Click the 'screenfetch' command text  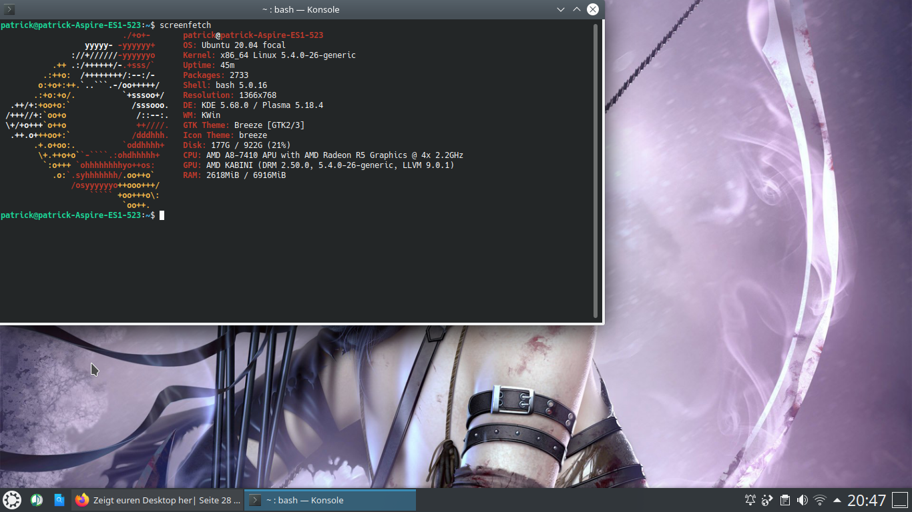(x=185, y=25)
